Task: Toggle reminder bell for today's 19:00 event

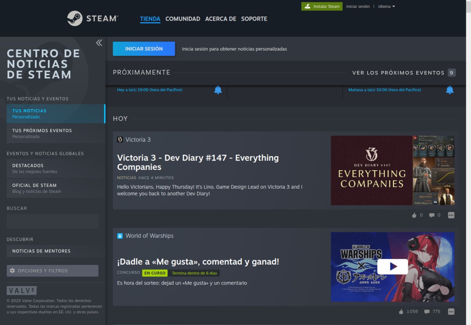Action: point(218,90)
